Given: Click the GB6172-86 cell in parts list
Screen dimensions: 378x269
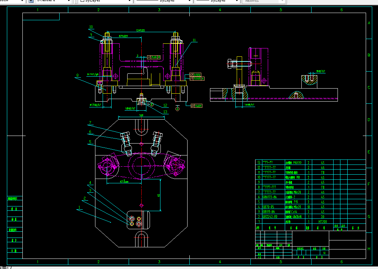Looking at the screenshot, I should 270,197.
